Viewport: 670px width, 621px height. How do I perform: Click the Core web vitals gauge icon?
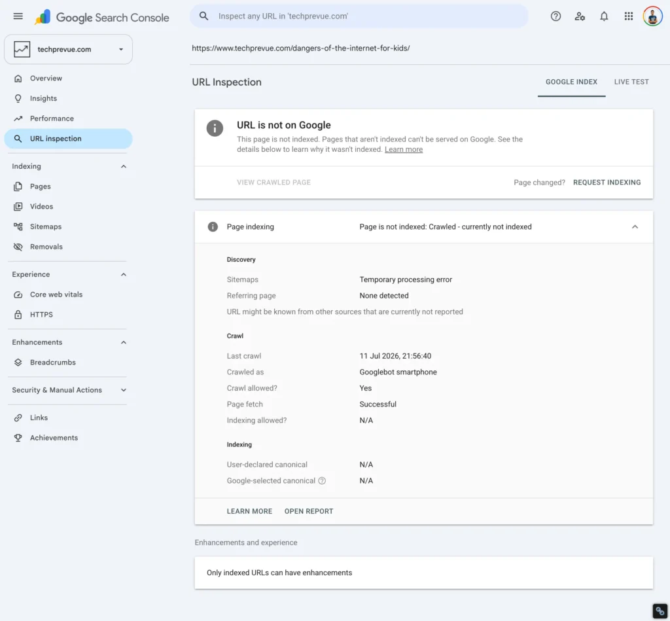18,294
